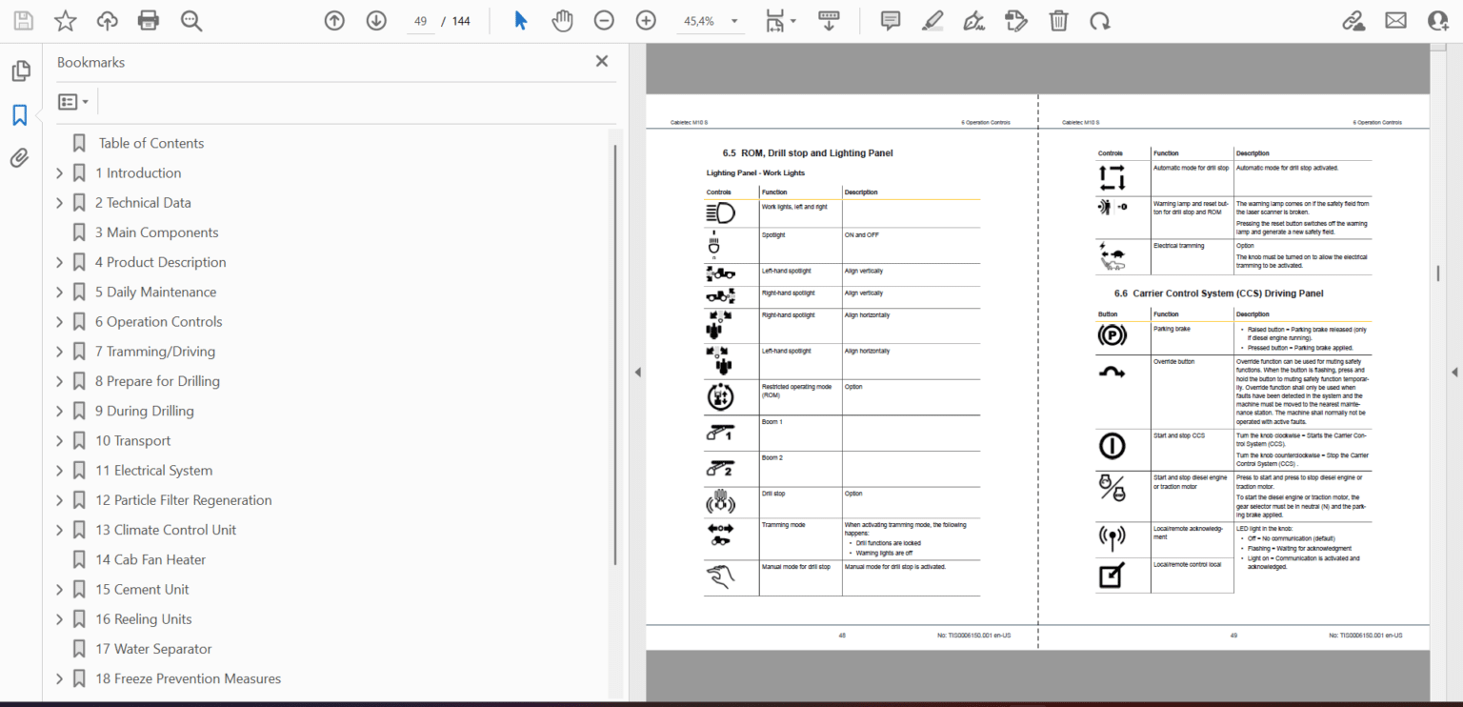Screen dimensions: 1463x707
Task: Rotate the current page
Action: tap(1100, 20)
